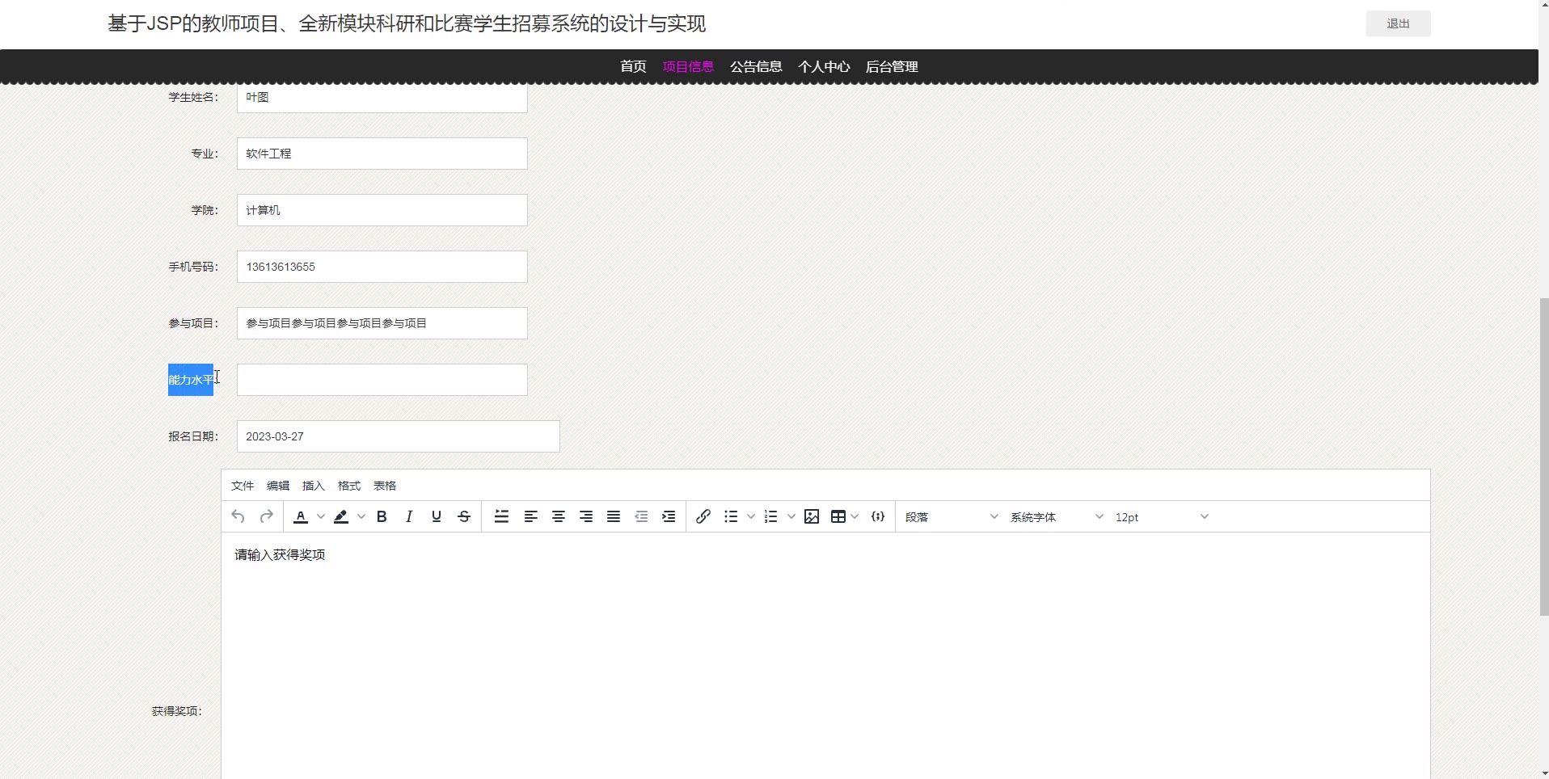Go to 公告信息 in navigation bar
The width and height of the screenshot is (1549, 779).
tap(756, 67)
